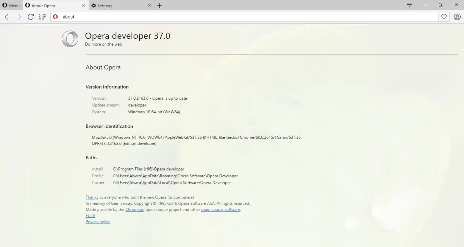This screenshot has width=464, height=247.
Task: Click the Opera developer 37.0 heading
Action: click(127, 36)
